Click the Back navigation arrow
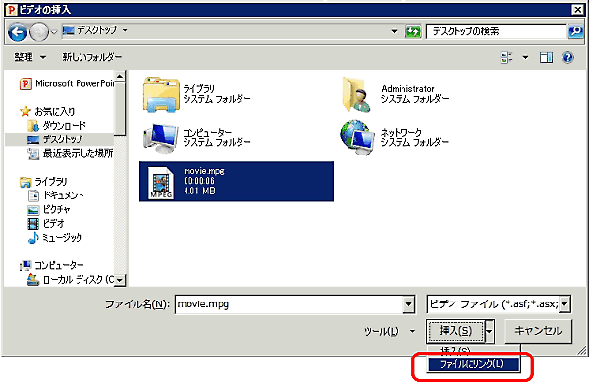Screen dimensions: 589x384 [x=18, y=32]
